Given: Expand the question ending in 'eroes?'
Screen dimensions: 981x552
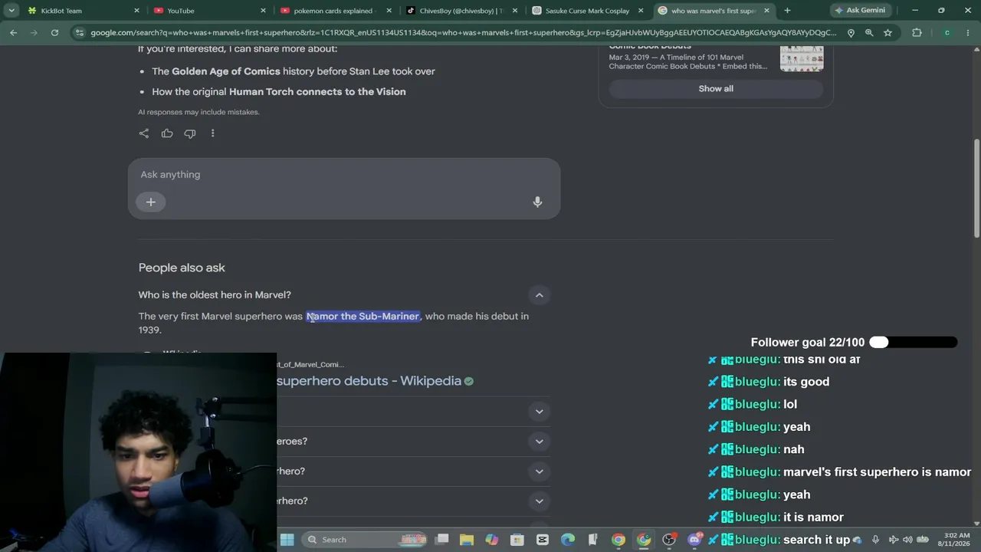Looking at the screenshot, I should click(x=540, y=442).
